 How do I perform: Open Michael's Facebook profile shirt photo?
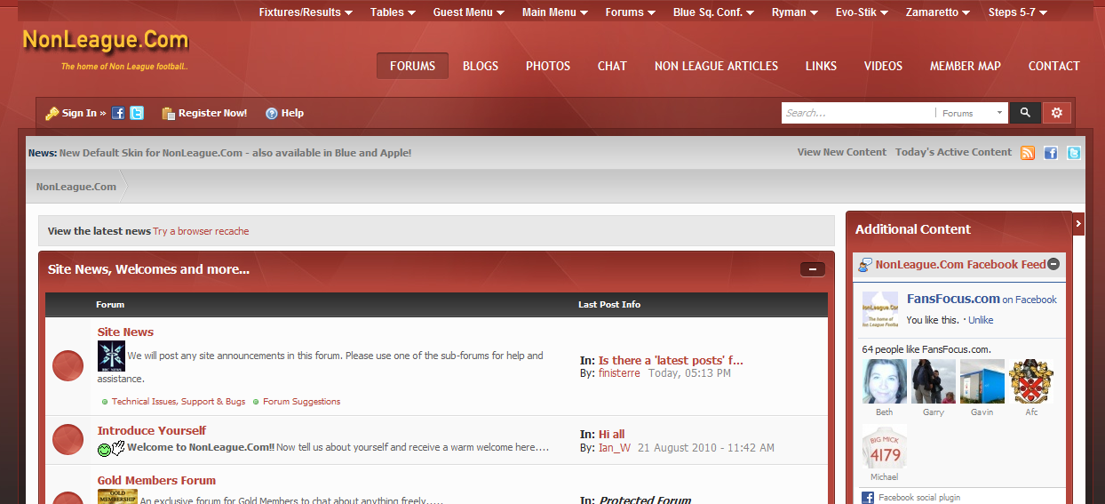click(x=885, y=447)
